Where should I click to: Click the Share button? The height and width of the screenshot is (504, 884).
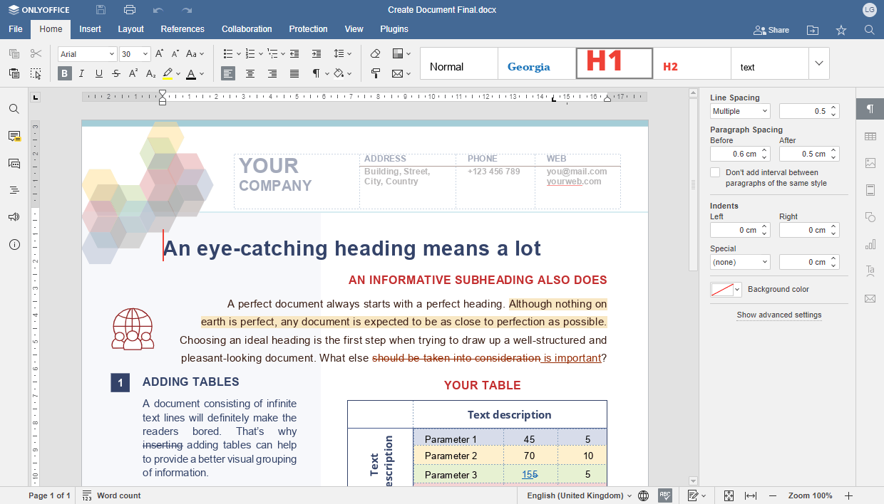pyautogui.click(x=771, y=30)
